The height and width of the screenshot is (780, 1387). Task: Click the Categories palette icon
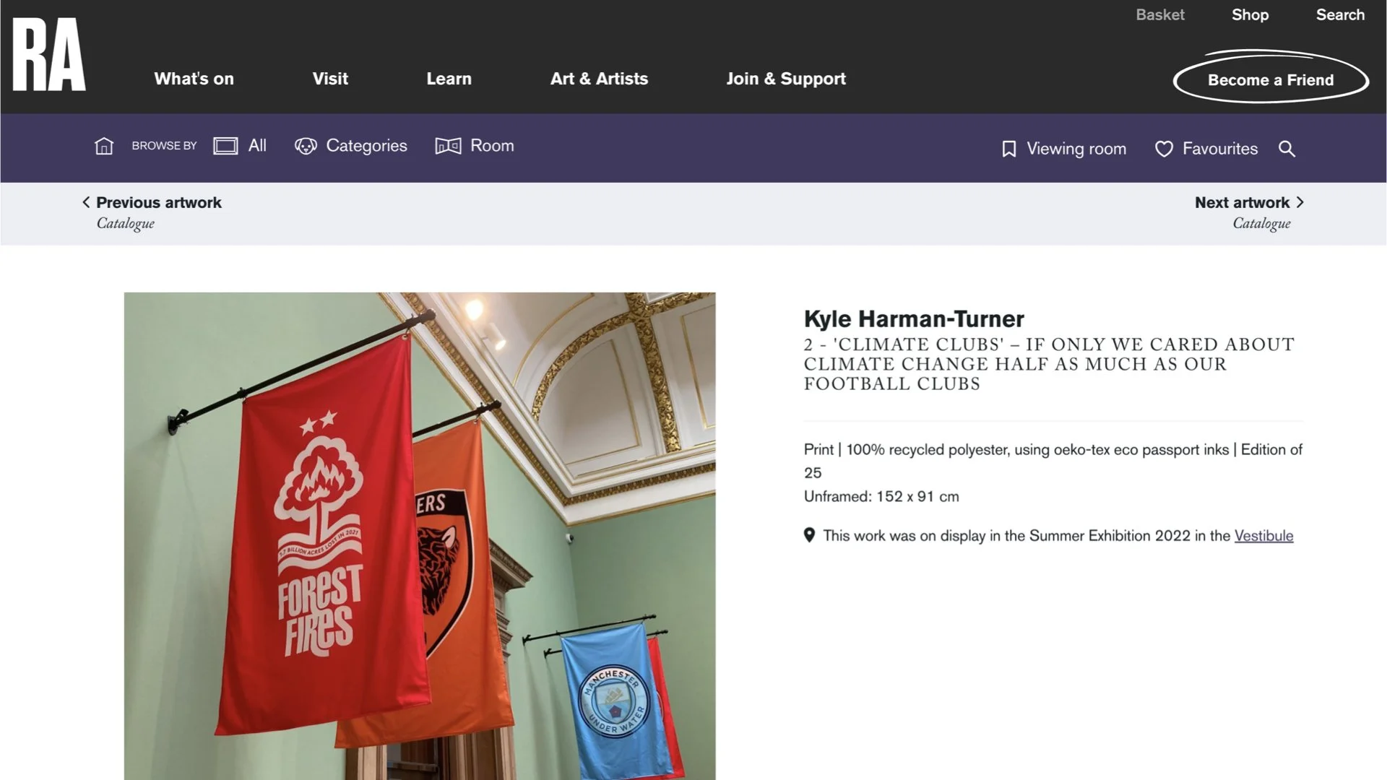click(306, 146)
